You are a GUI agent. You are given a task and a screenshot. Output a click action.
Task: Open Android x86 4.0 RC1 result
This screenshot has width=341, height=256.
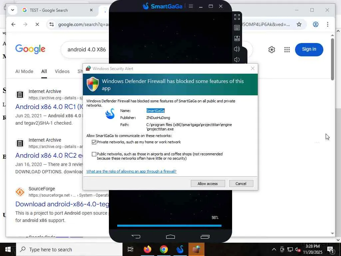click(49, 107)
